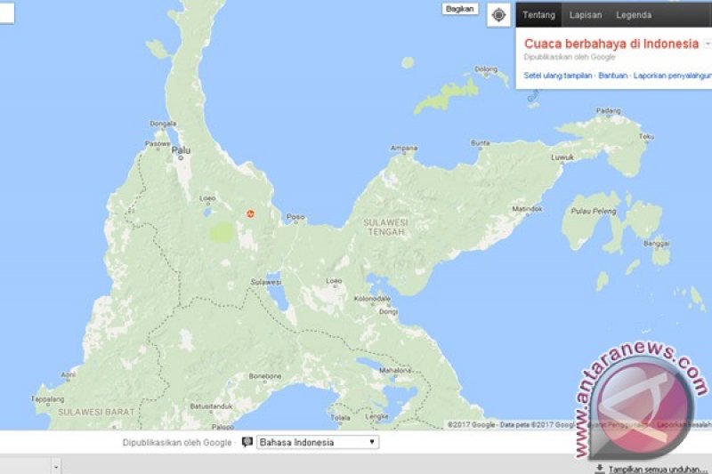The width and height of the screenshot is (712, 474).
Task: Click the Laporkan penyalahgunaan link
Action: click(673, 76)
